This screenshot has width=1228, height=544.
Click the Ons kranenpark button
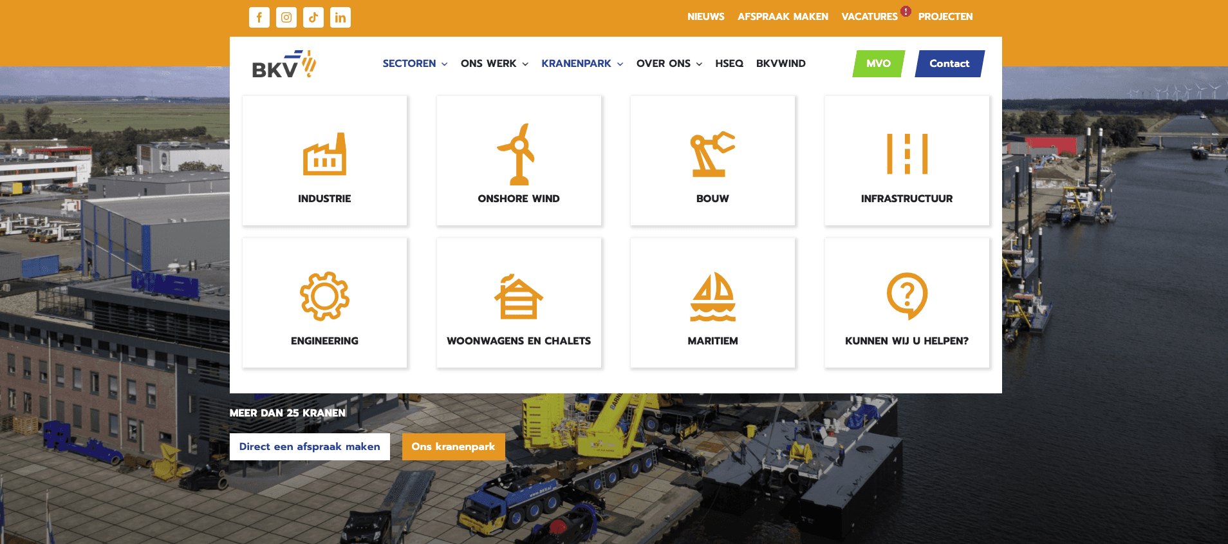[x=453, y=447]
